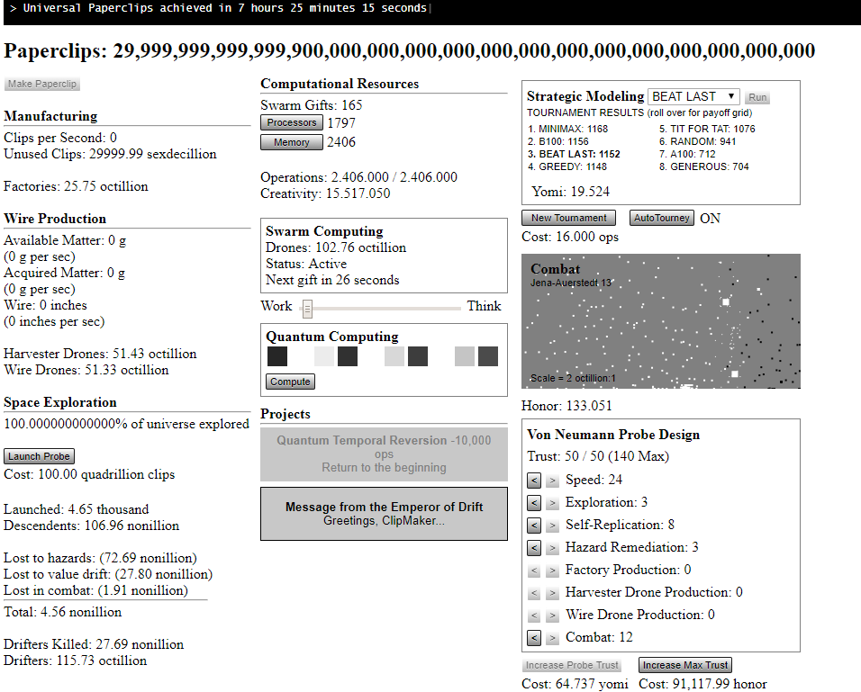The image size is (861, 692).
Task: Add a Processor
Action: point(292,122)
